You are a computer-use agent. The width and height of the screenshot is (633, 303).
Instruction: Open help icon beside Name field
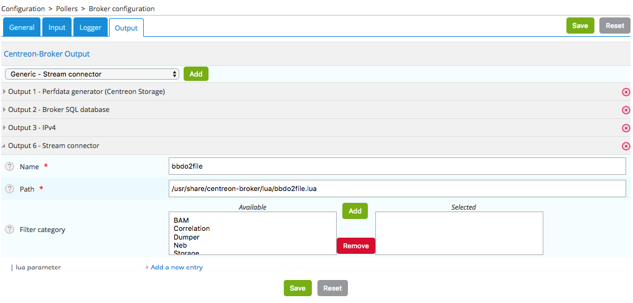click(9, 167)
